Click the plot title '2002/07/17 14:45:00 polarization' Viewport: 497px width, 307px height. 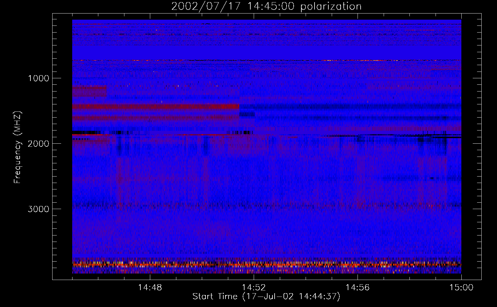point(266,6)
